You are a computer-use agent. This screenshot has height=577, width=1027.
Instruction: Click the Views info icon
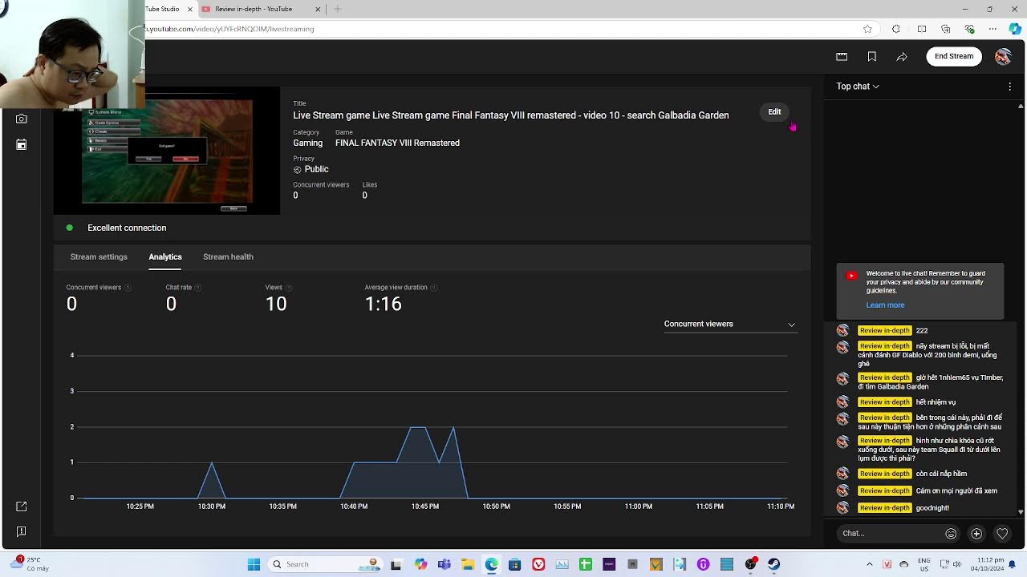click(289, 288)
